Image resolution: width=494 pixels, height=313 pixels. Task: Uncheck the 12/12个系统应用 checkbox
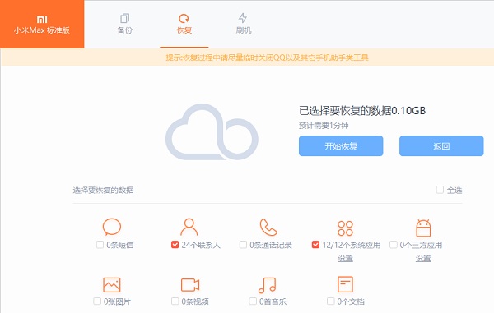[315, 245]
